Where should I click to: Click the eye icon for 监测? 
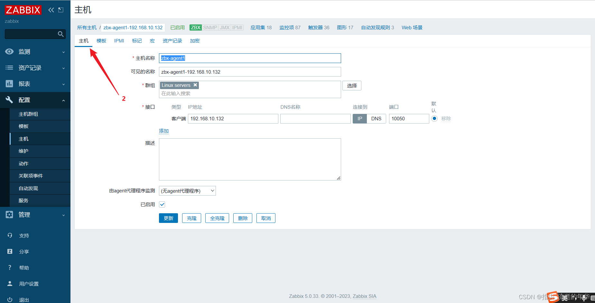click(x=9, y=51)
